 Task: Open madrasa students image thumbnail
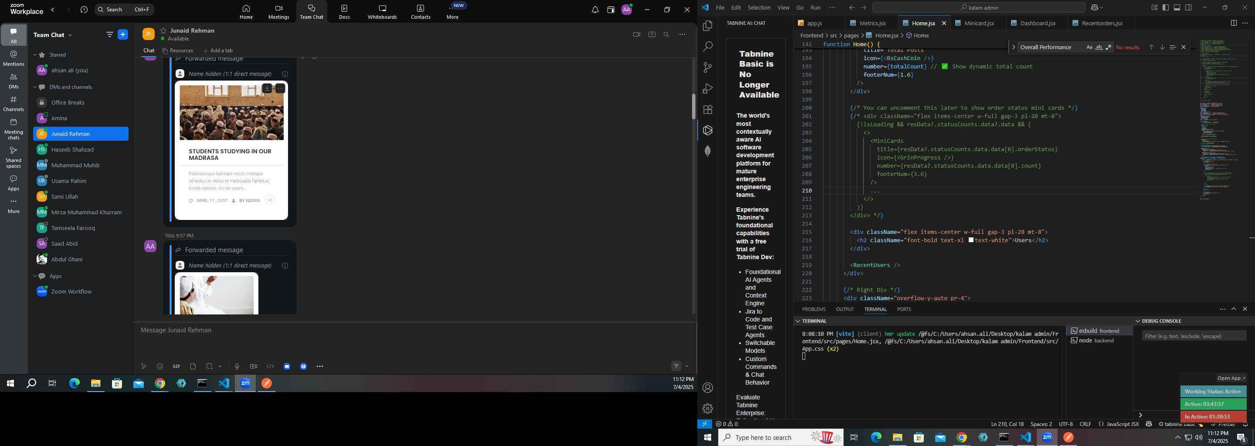231,113
